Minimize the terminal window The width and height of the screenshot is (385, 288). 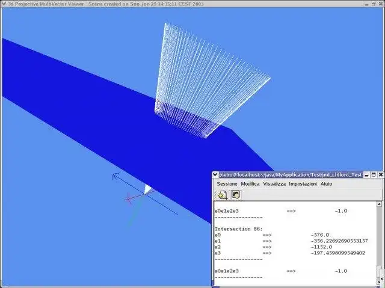coord(366,175)
